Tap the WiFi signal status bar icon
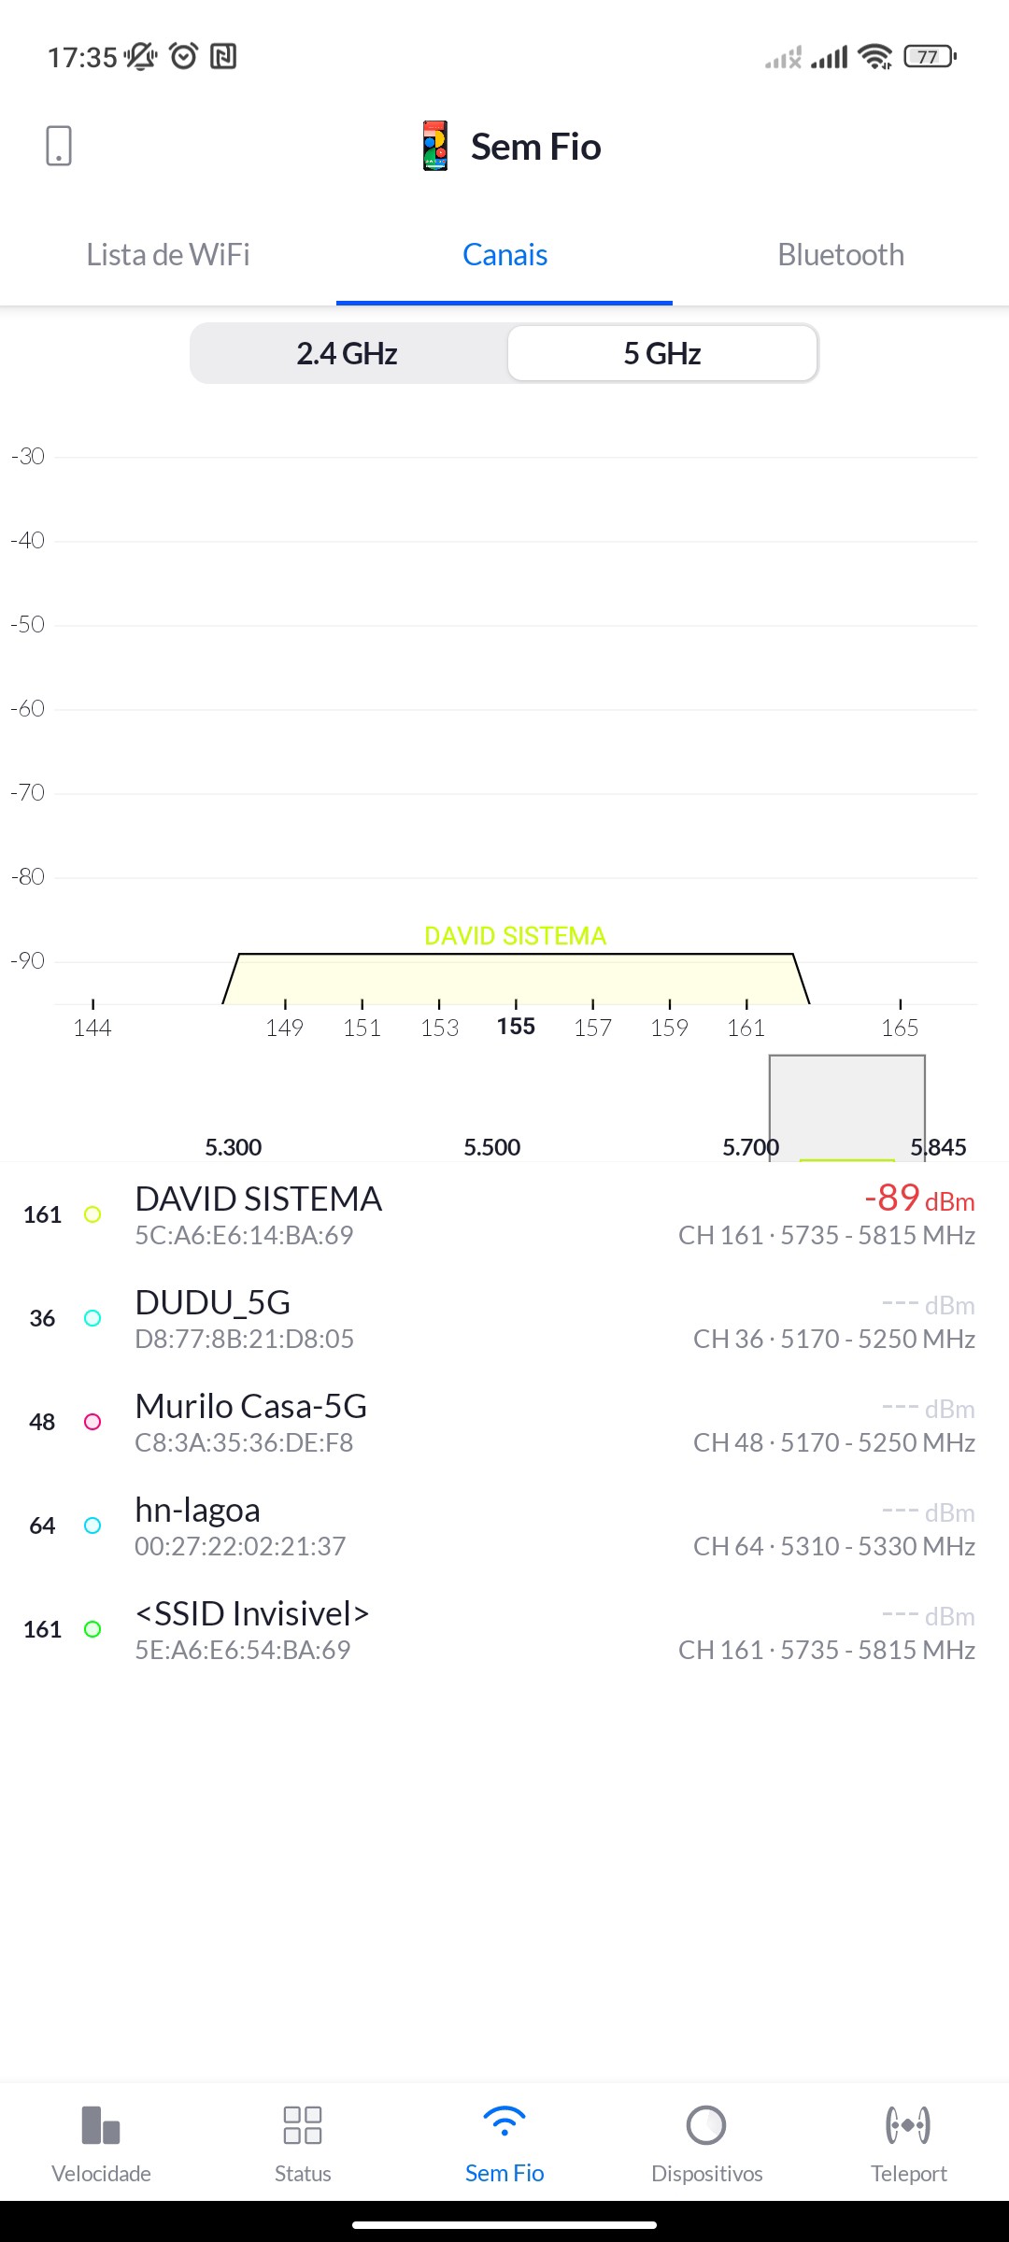Image resolution: width=1009 pixels, height=2242 pixels. coord(874,57)
